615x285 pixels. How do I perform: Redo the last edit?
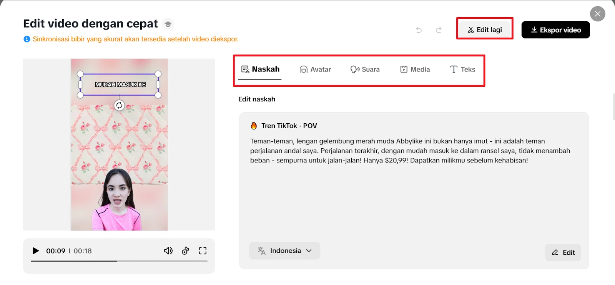pyautogui.click(x=439, y=30)
